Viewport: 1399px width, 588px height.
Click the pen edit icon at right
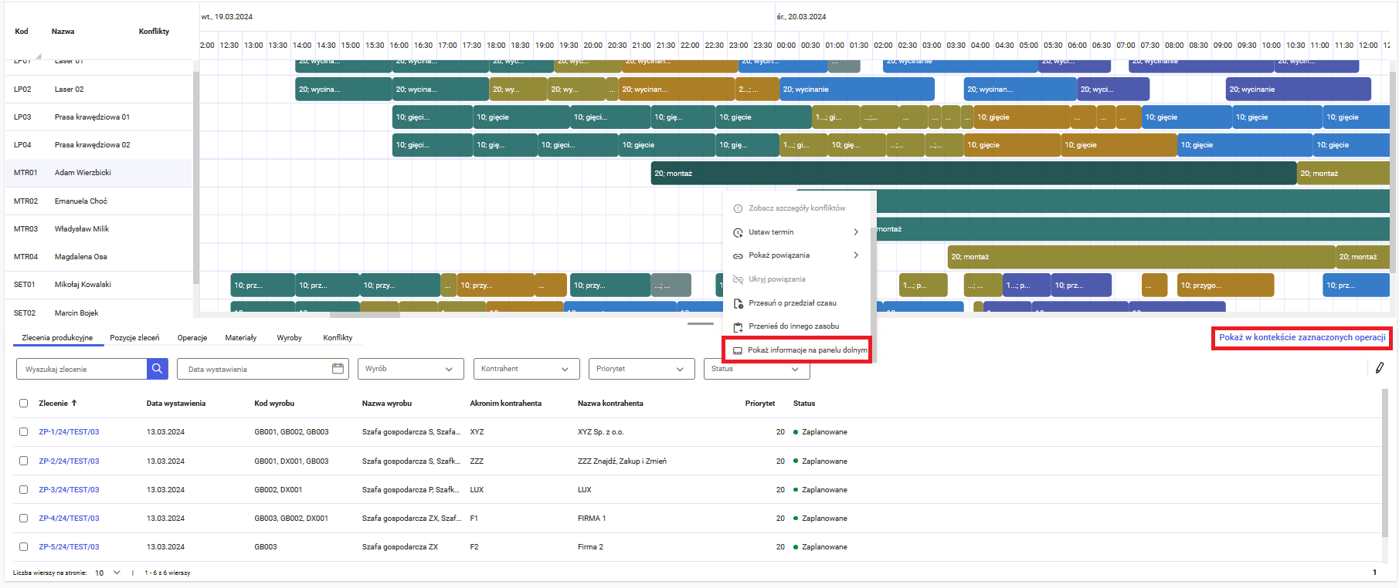(1379, 368)
